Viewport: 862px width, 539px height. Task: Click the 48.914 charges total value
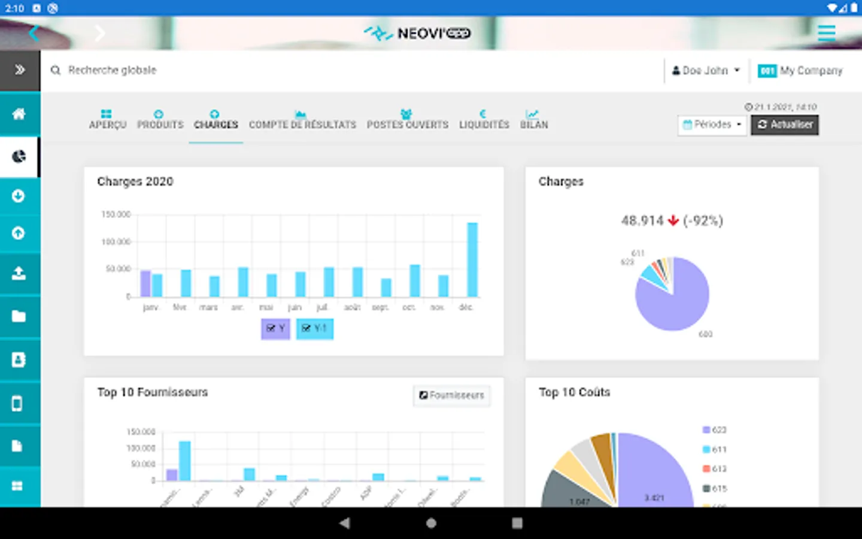pos(642,220)
